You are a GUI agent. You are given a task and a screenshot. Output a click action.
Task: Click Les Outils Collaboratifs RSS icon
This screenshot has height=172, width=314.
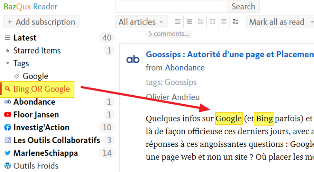tap(8, 140)
